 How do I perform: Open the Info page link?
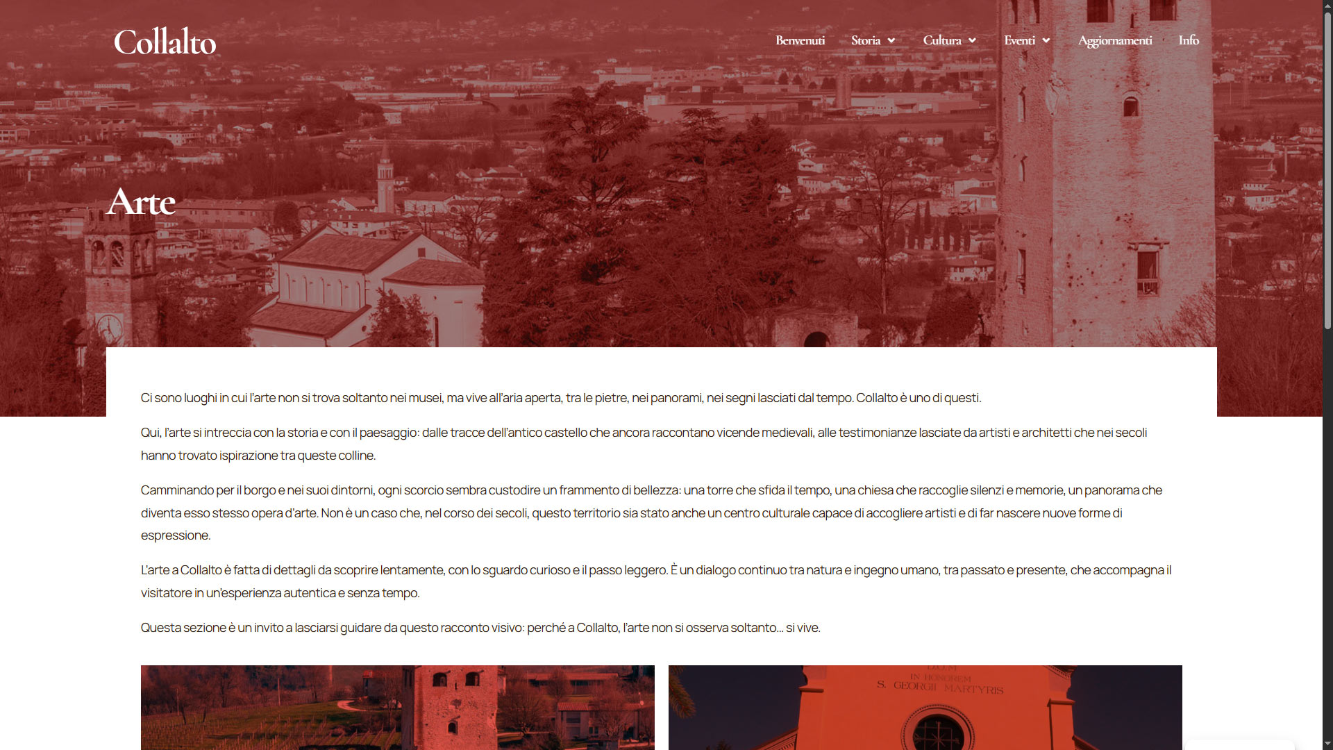click(1188, 40)
